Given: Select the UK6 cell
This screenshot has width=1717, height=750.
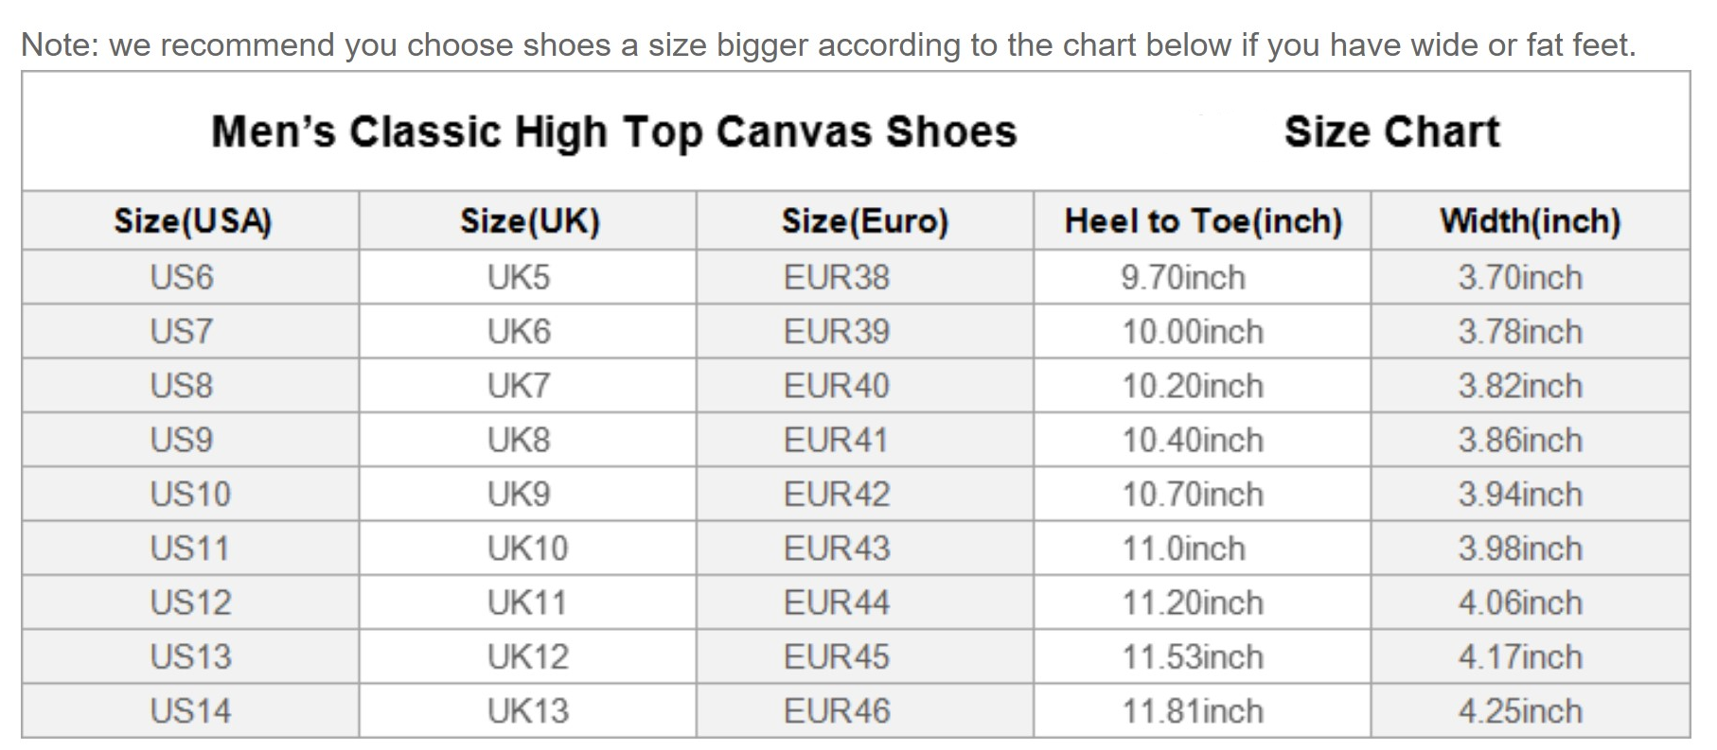Looking at the screenshot, I should pos(519,332).
